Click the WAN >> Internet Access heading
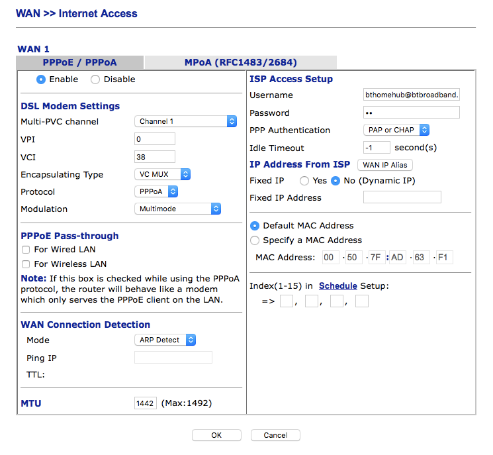 click(x=77, y=13)
